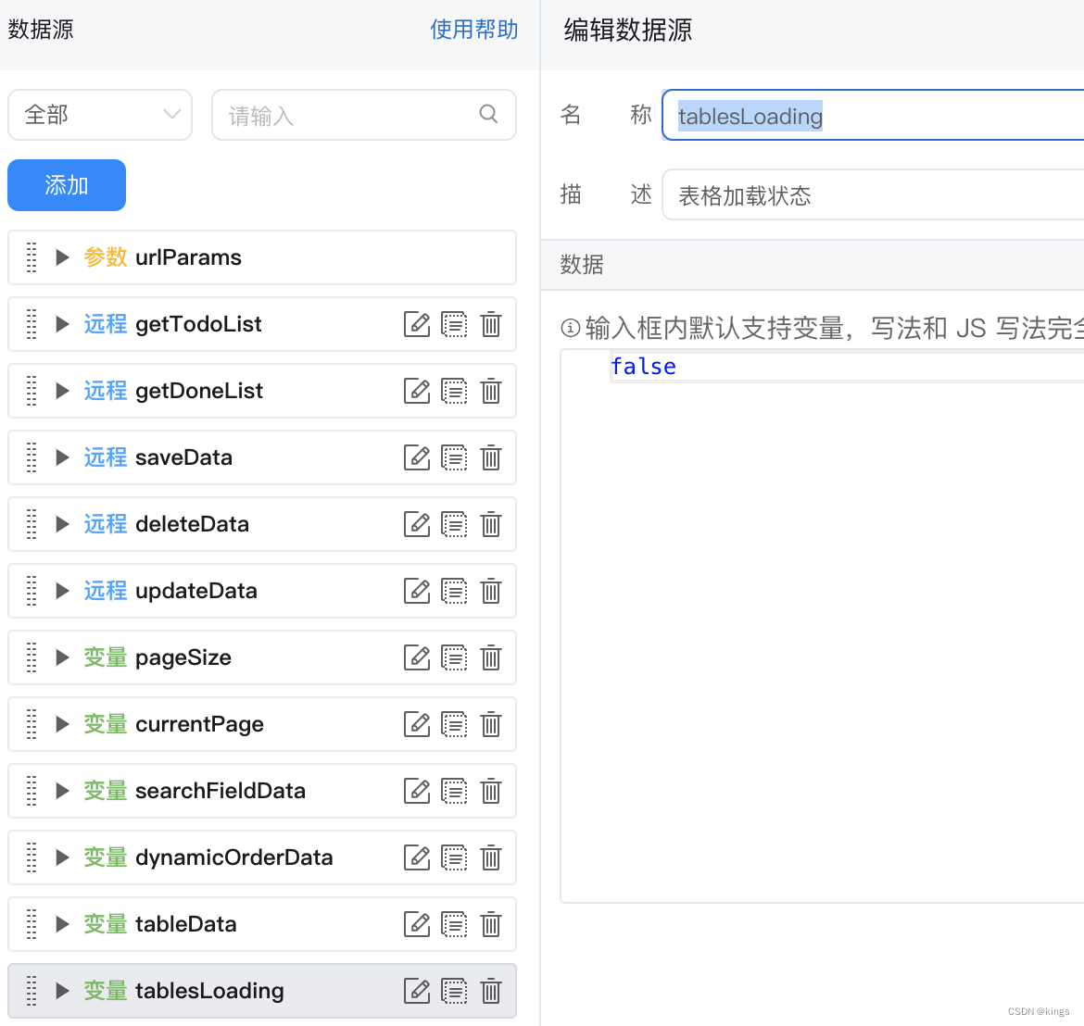Delete the tableData variable
1084x1026 pixels.
491,924
